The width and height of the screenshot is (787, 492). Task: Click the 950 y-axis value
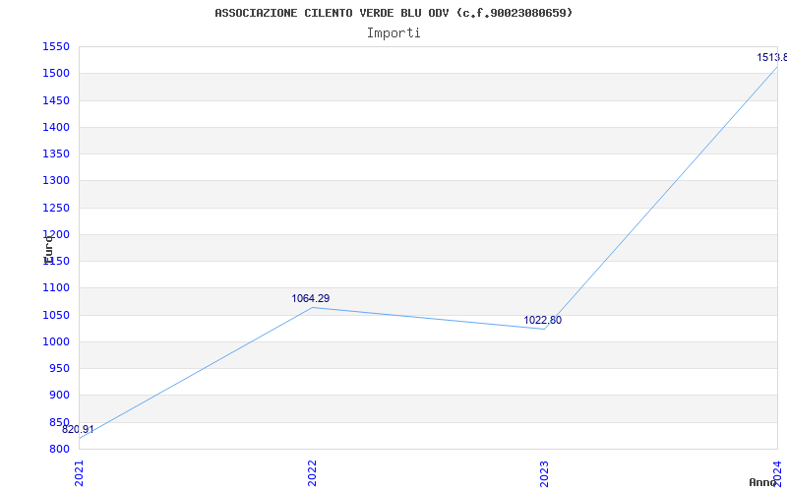[x=59, y=368]
